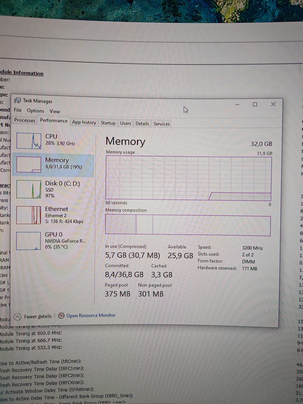Switch to the Services tab
This screenshot has width=303, height=404.
click(x=162, y=124)
